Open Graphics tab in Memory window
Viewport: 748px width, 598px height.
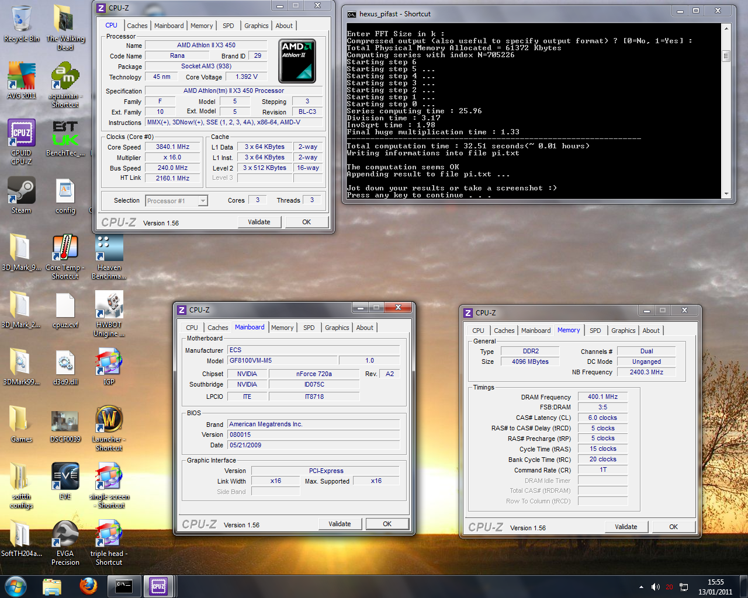pos(624,331)
